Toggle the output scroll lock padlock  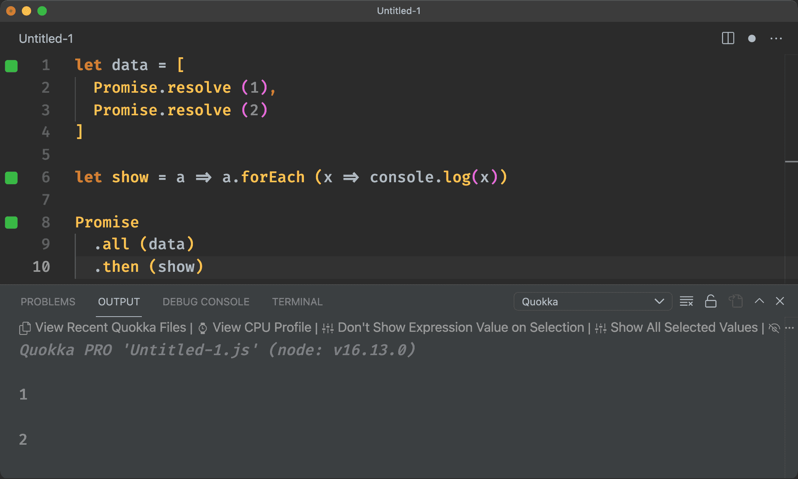(711, 301)
